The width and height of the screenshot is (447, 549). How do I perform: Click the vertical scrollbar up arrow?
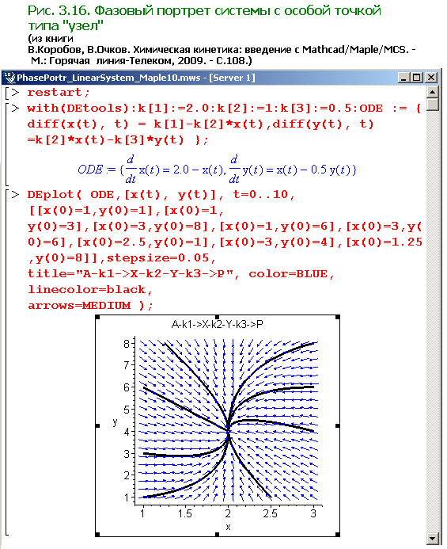432,92
